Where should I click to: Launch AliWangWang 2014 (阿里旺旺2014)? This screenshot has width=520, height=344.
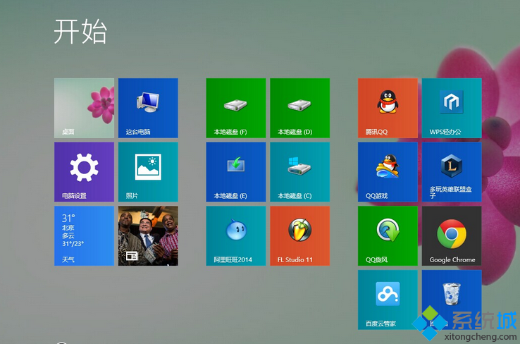[x=236, y=236]
